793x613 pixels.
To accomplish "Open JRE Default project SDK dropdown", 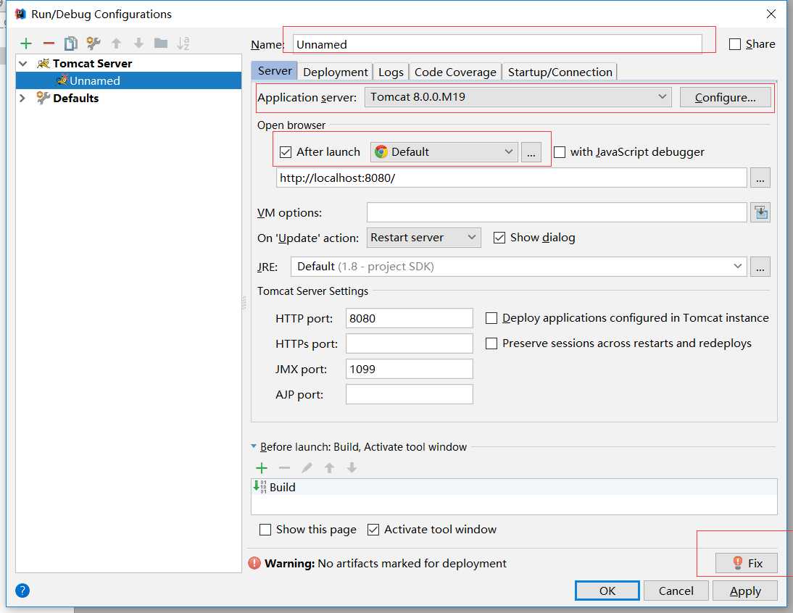I will coord(518,267).
